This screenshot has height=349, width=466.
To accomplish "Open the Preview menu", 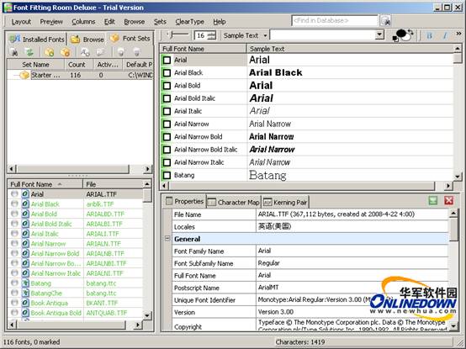I will [51, 22].
